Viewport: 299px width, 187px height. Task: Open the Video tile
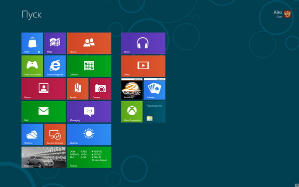pos(143,66)
